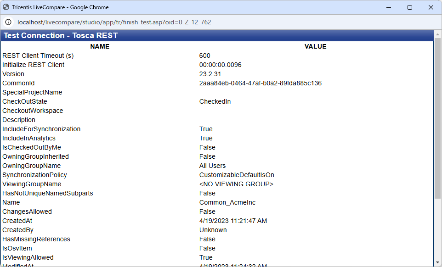Click the <NO VIEWING GROUP> value

point(236,184)
